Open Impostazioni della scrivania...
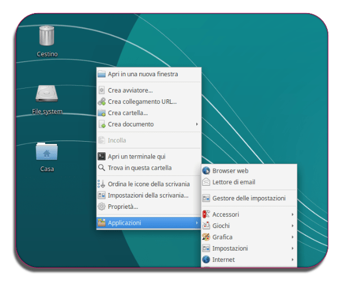This screenshot has width=343, height=289. coord(148,195)
